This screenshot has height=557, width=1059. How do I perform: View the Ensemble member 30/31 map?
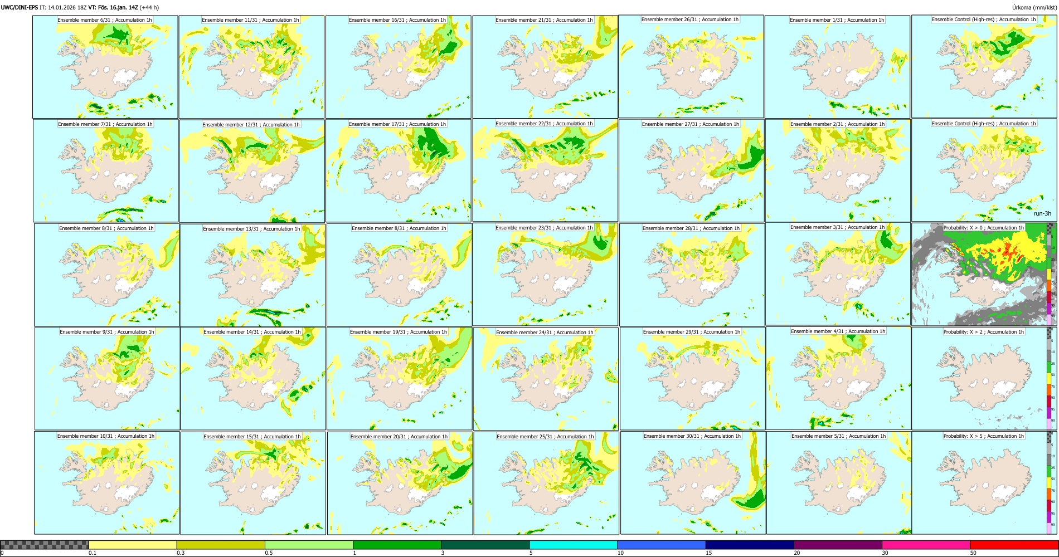coord(693,483)
